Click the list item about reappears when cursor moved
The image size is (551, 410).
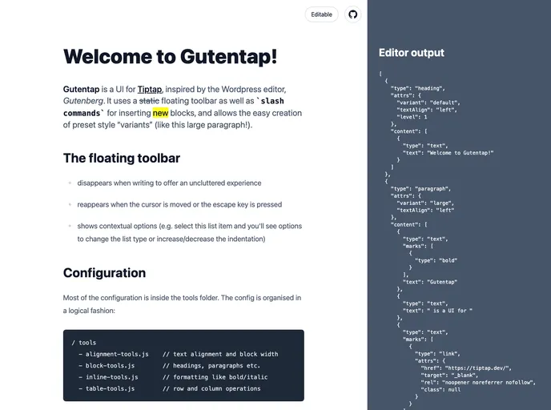coord(179,204)
